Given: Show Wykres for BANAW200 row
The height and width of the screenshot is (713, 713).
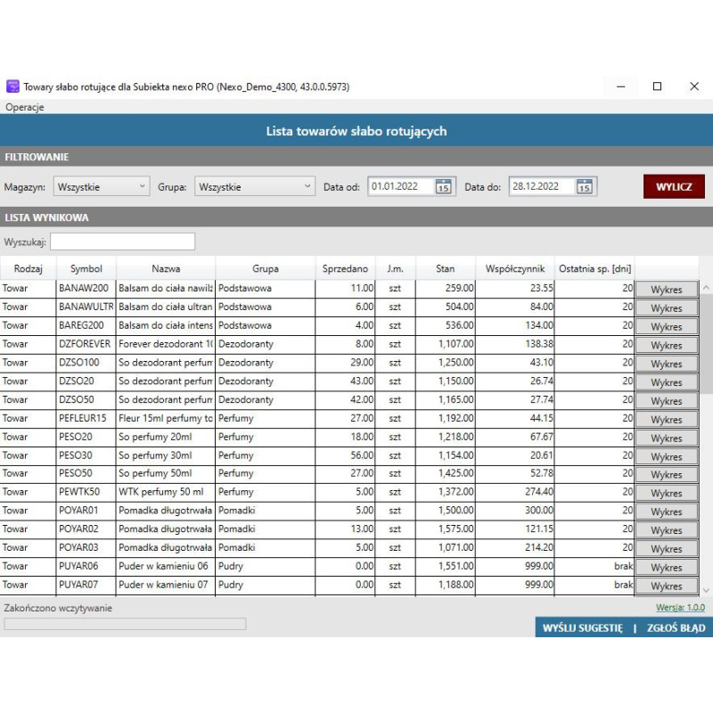Looking at the screenshot, I should click(x=666, y=290).
